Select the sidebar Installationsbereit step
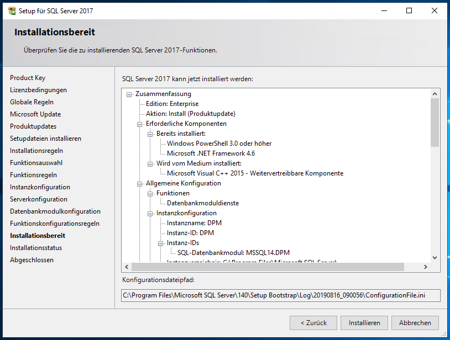The image size is (450, 340). click(38, 236)
